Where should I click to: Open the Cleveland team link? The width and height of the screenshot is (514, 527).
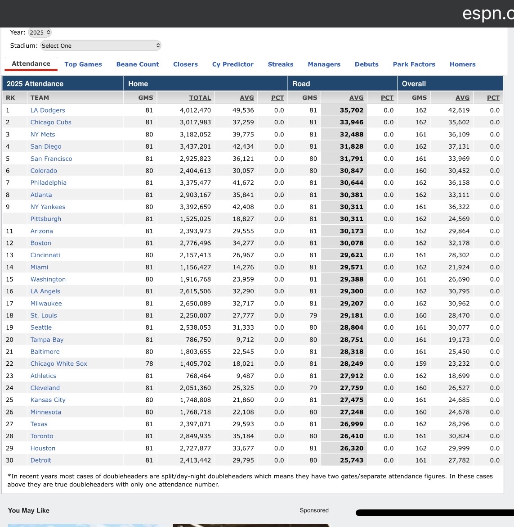[x=45, y=388]
